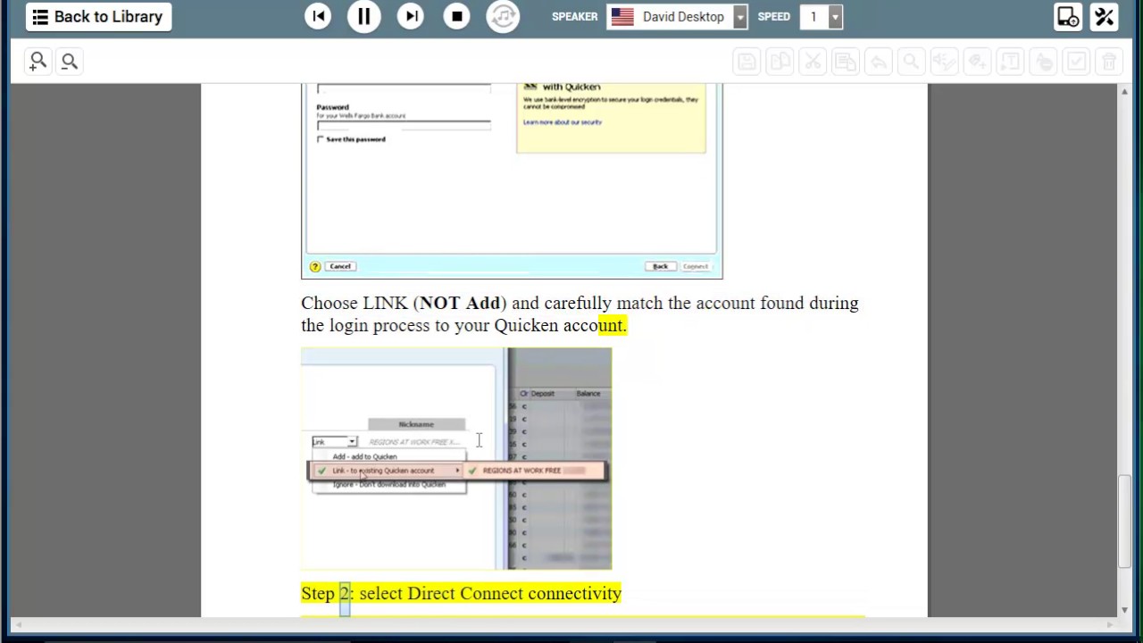Click the circular repeat/sync icon
This screenshot has height=643, width=1143.
(504, 17)
